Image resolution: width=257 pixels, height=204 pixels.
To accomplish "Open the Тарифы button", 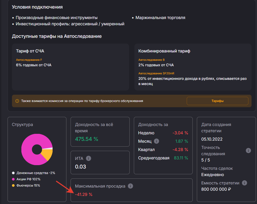I will [x=217, y=101].
